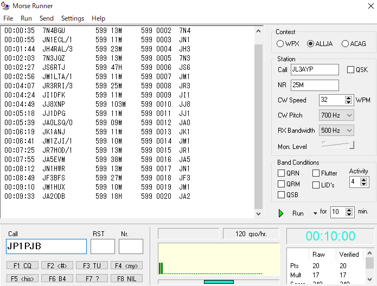The width and height of the screenshot is (377, 286).
Task: Open the Settings menu
Action: [72, 18]
